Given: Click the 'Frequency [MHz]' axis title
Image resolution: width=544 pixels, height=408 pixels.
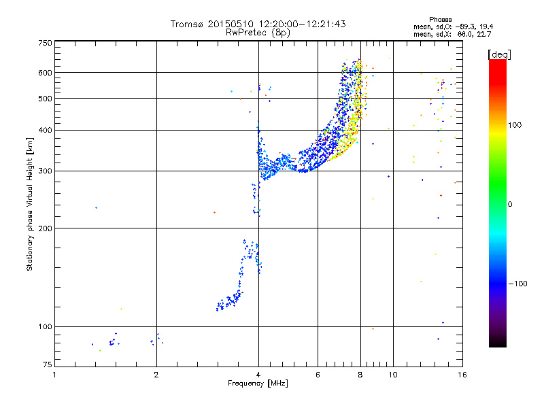Looking at the screenshot, I should click(258, 384).
